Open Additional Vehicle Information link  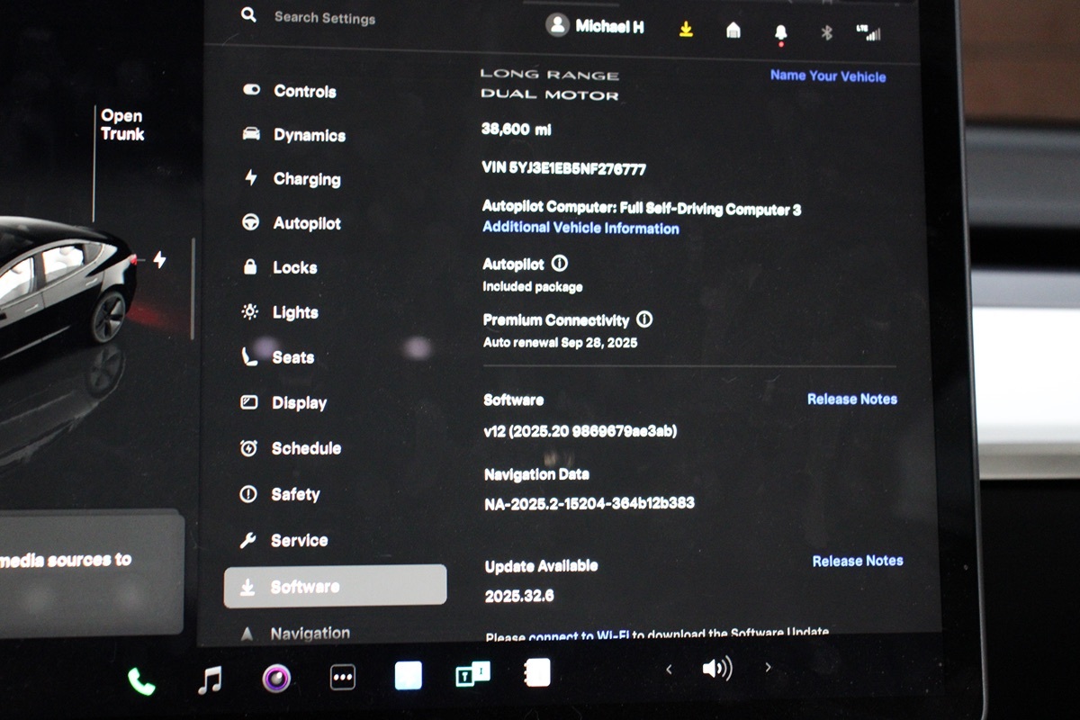click(x=580, y=229)
